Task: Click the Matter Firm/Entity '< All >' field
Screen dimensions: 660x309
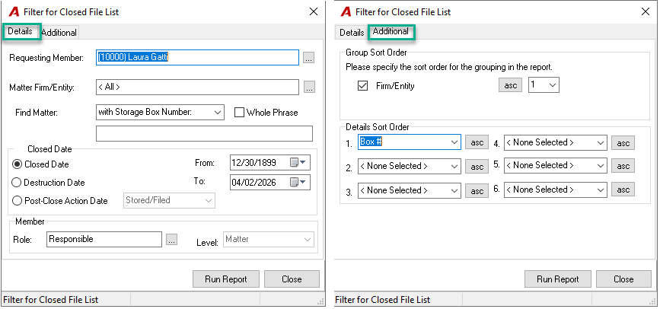Action: pyautogui.click(x=197, y=87)
